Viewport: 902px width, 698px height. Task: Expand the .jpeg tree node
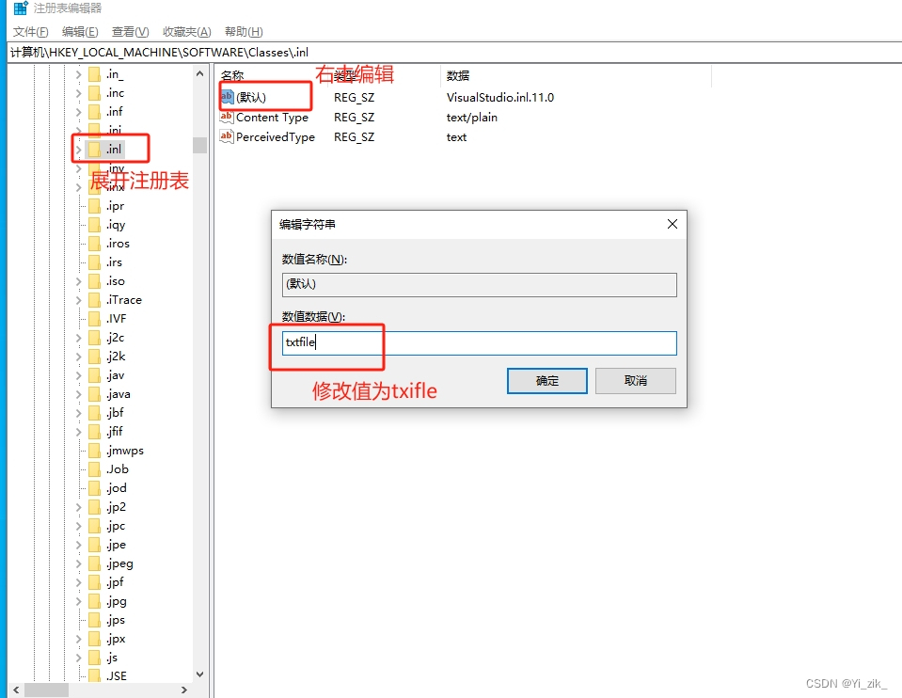[79, 563]
